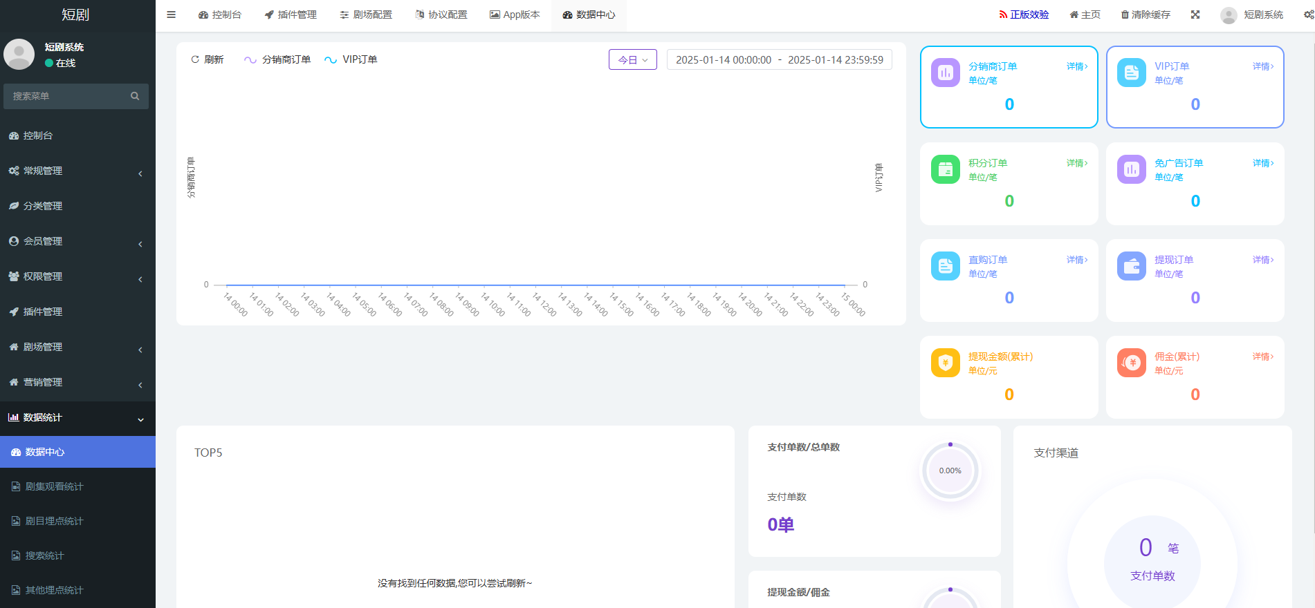This screenshot has height=608, width=1315.
Task: Switch to the 插件管理 top tab
Action: (x=291, y=15)
